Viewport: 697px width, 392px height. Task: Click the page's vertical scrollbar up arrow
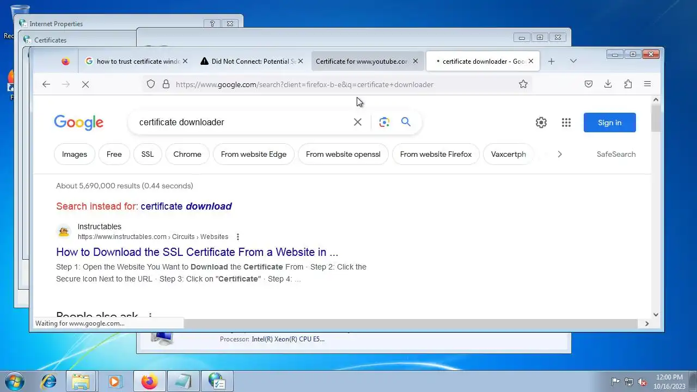point(656,100)
